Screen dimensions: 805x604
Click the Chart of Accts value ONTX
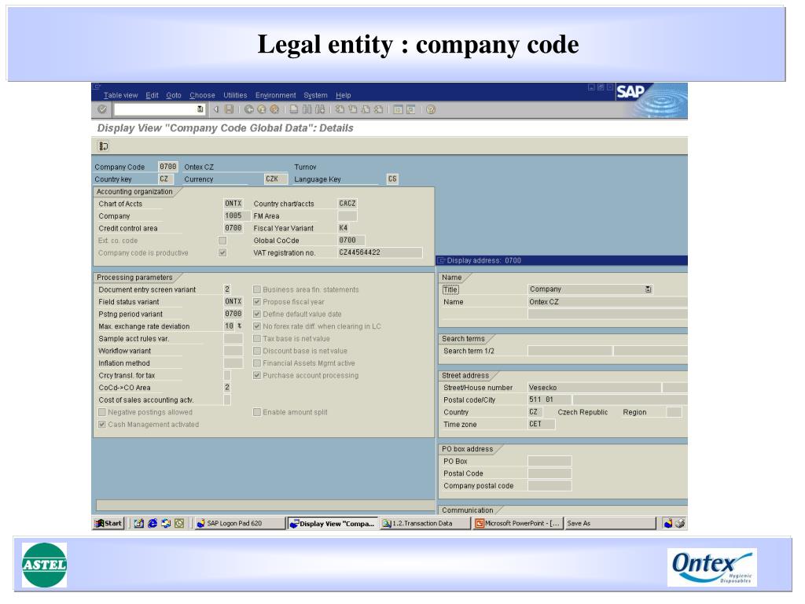coord(233,204)
